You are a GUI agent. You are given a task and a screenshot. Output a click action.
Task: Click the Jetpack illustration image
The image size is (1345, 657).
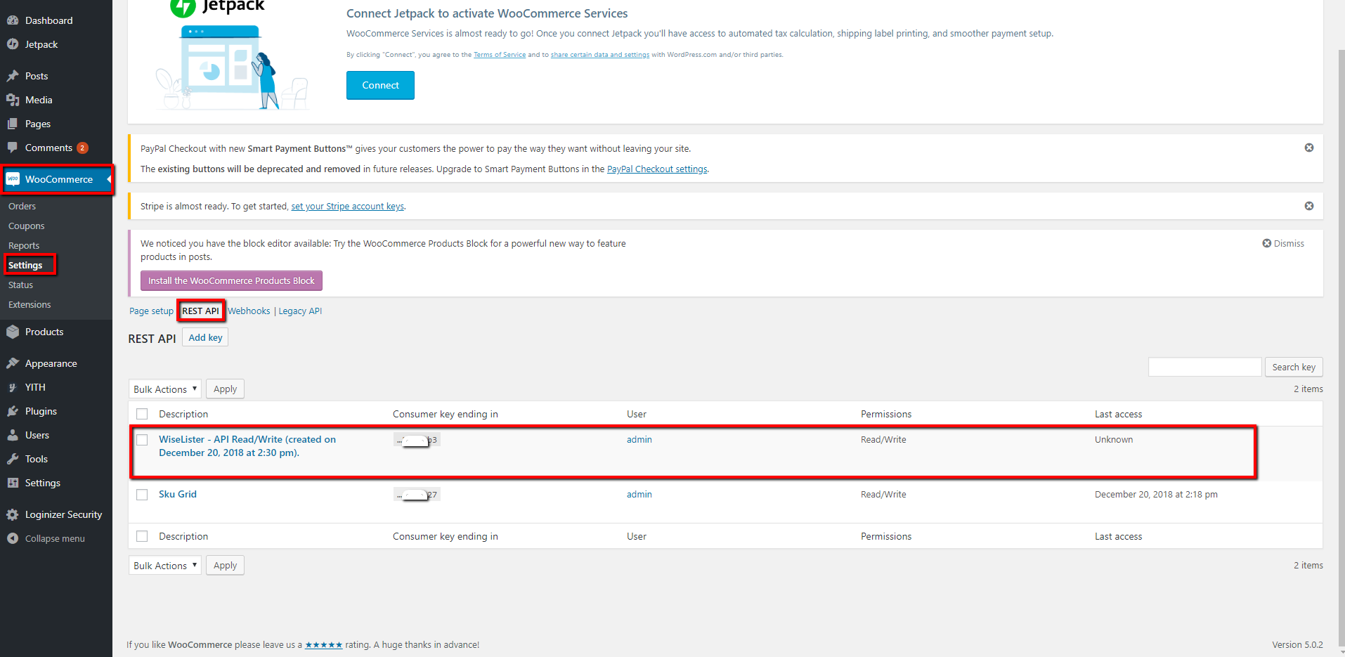(232, 67)
